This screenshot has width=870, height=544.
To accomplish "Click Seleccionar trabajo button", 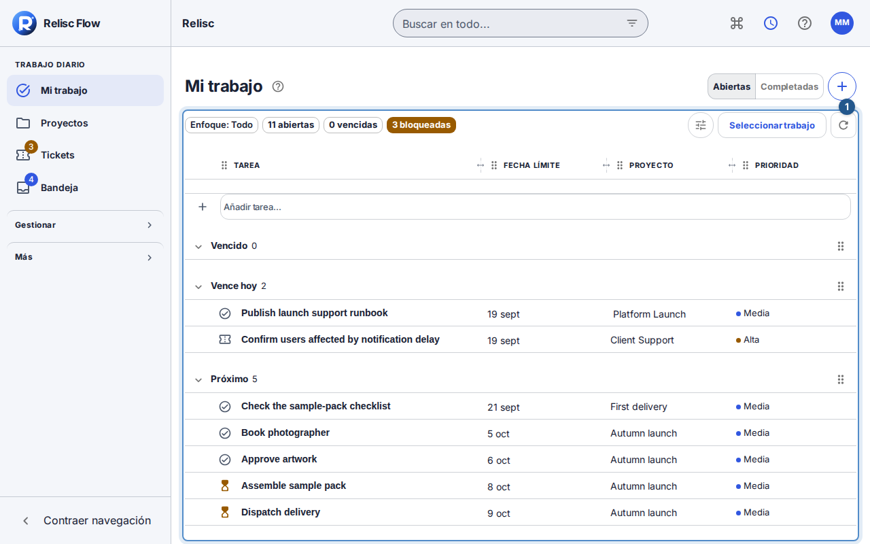I will click(772, 125).
